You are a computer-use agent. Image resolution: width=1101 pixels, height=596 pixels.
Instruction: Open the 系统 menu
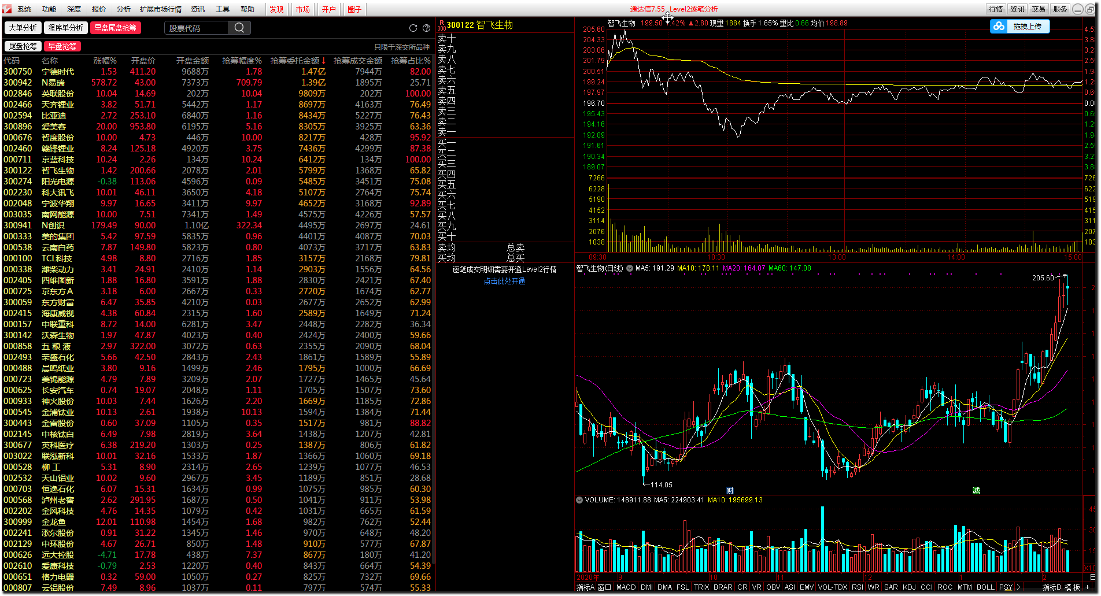[x=24, y=9]
